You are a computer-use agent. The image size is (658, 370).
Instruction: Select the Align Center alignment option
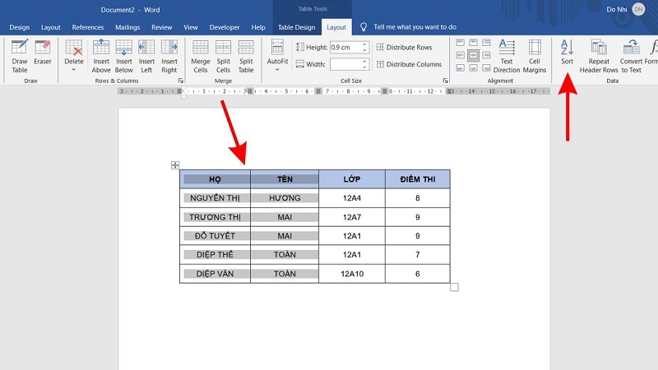[x=474, y=55]
